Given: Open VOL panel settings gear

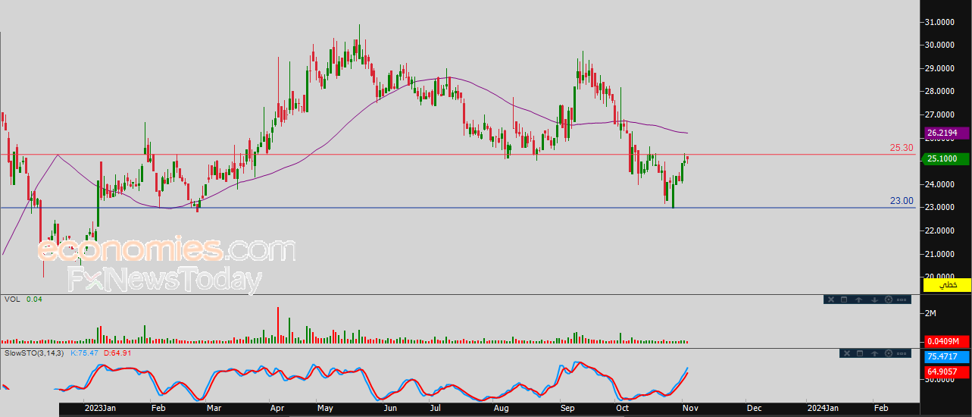Looking at the screenshot, I should 888,299.
